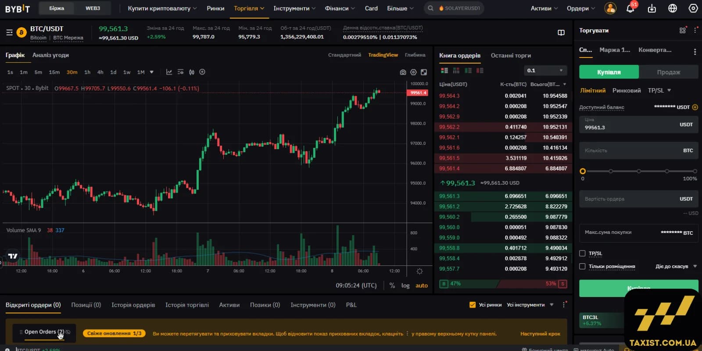Click the search magnifier icon
Screen dimensions: 702x351
pyautogui.click(x=430, y=8)
